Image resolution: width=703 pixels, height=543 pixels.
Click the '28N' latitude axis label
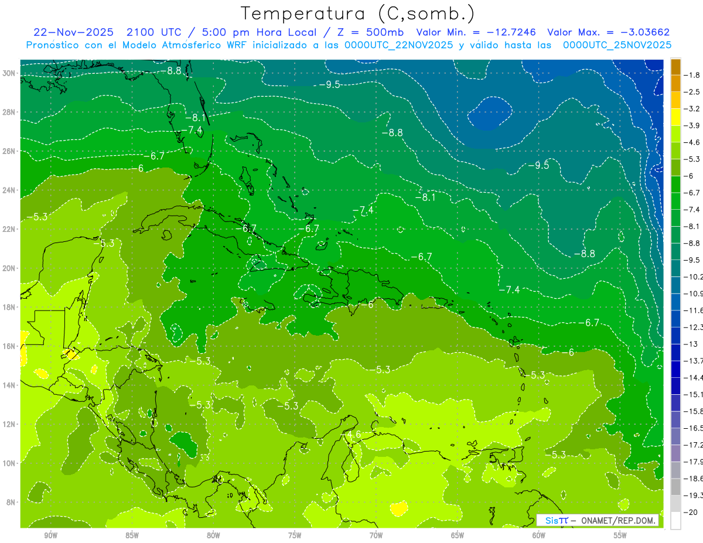9,112
